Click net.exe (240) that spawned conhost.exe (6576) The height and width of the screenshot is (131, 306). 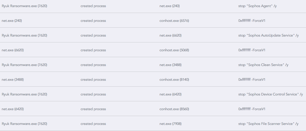point(12,21)
